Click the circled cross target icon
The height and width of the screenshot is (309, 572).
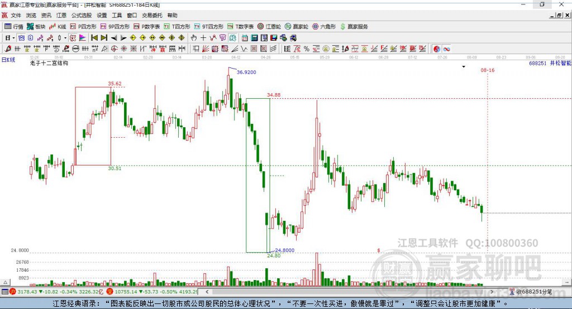click(114, 49)
